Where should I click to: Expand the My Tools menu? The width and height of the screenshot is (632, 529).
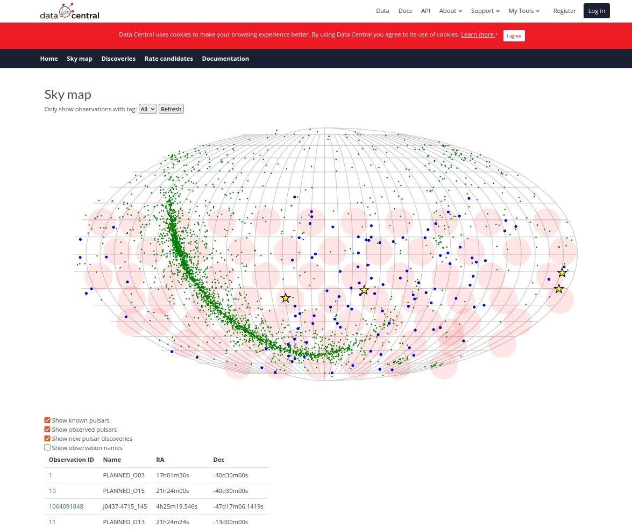click(x=523, y=11)
